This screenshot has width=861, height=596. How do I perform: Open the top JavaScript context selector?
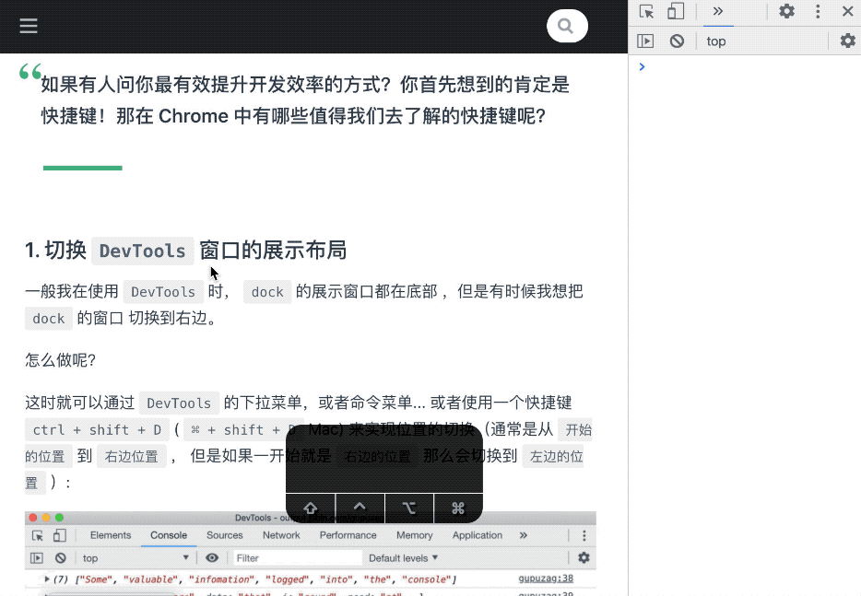pos(716,41)
